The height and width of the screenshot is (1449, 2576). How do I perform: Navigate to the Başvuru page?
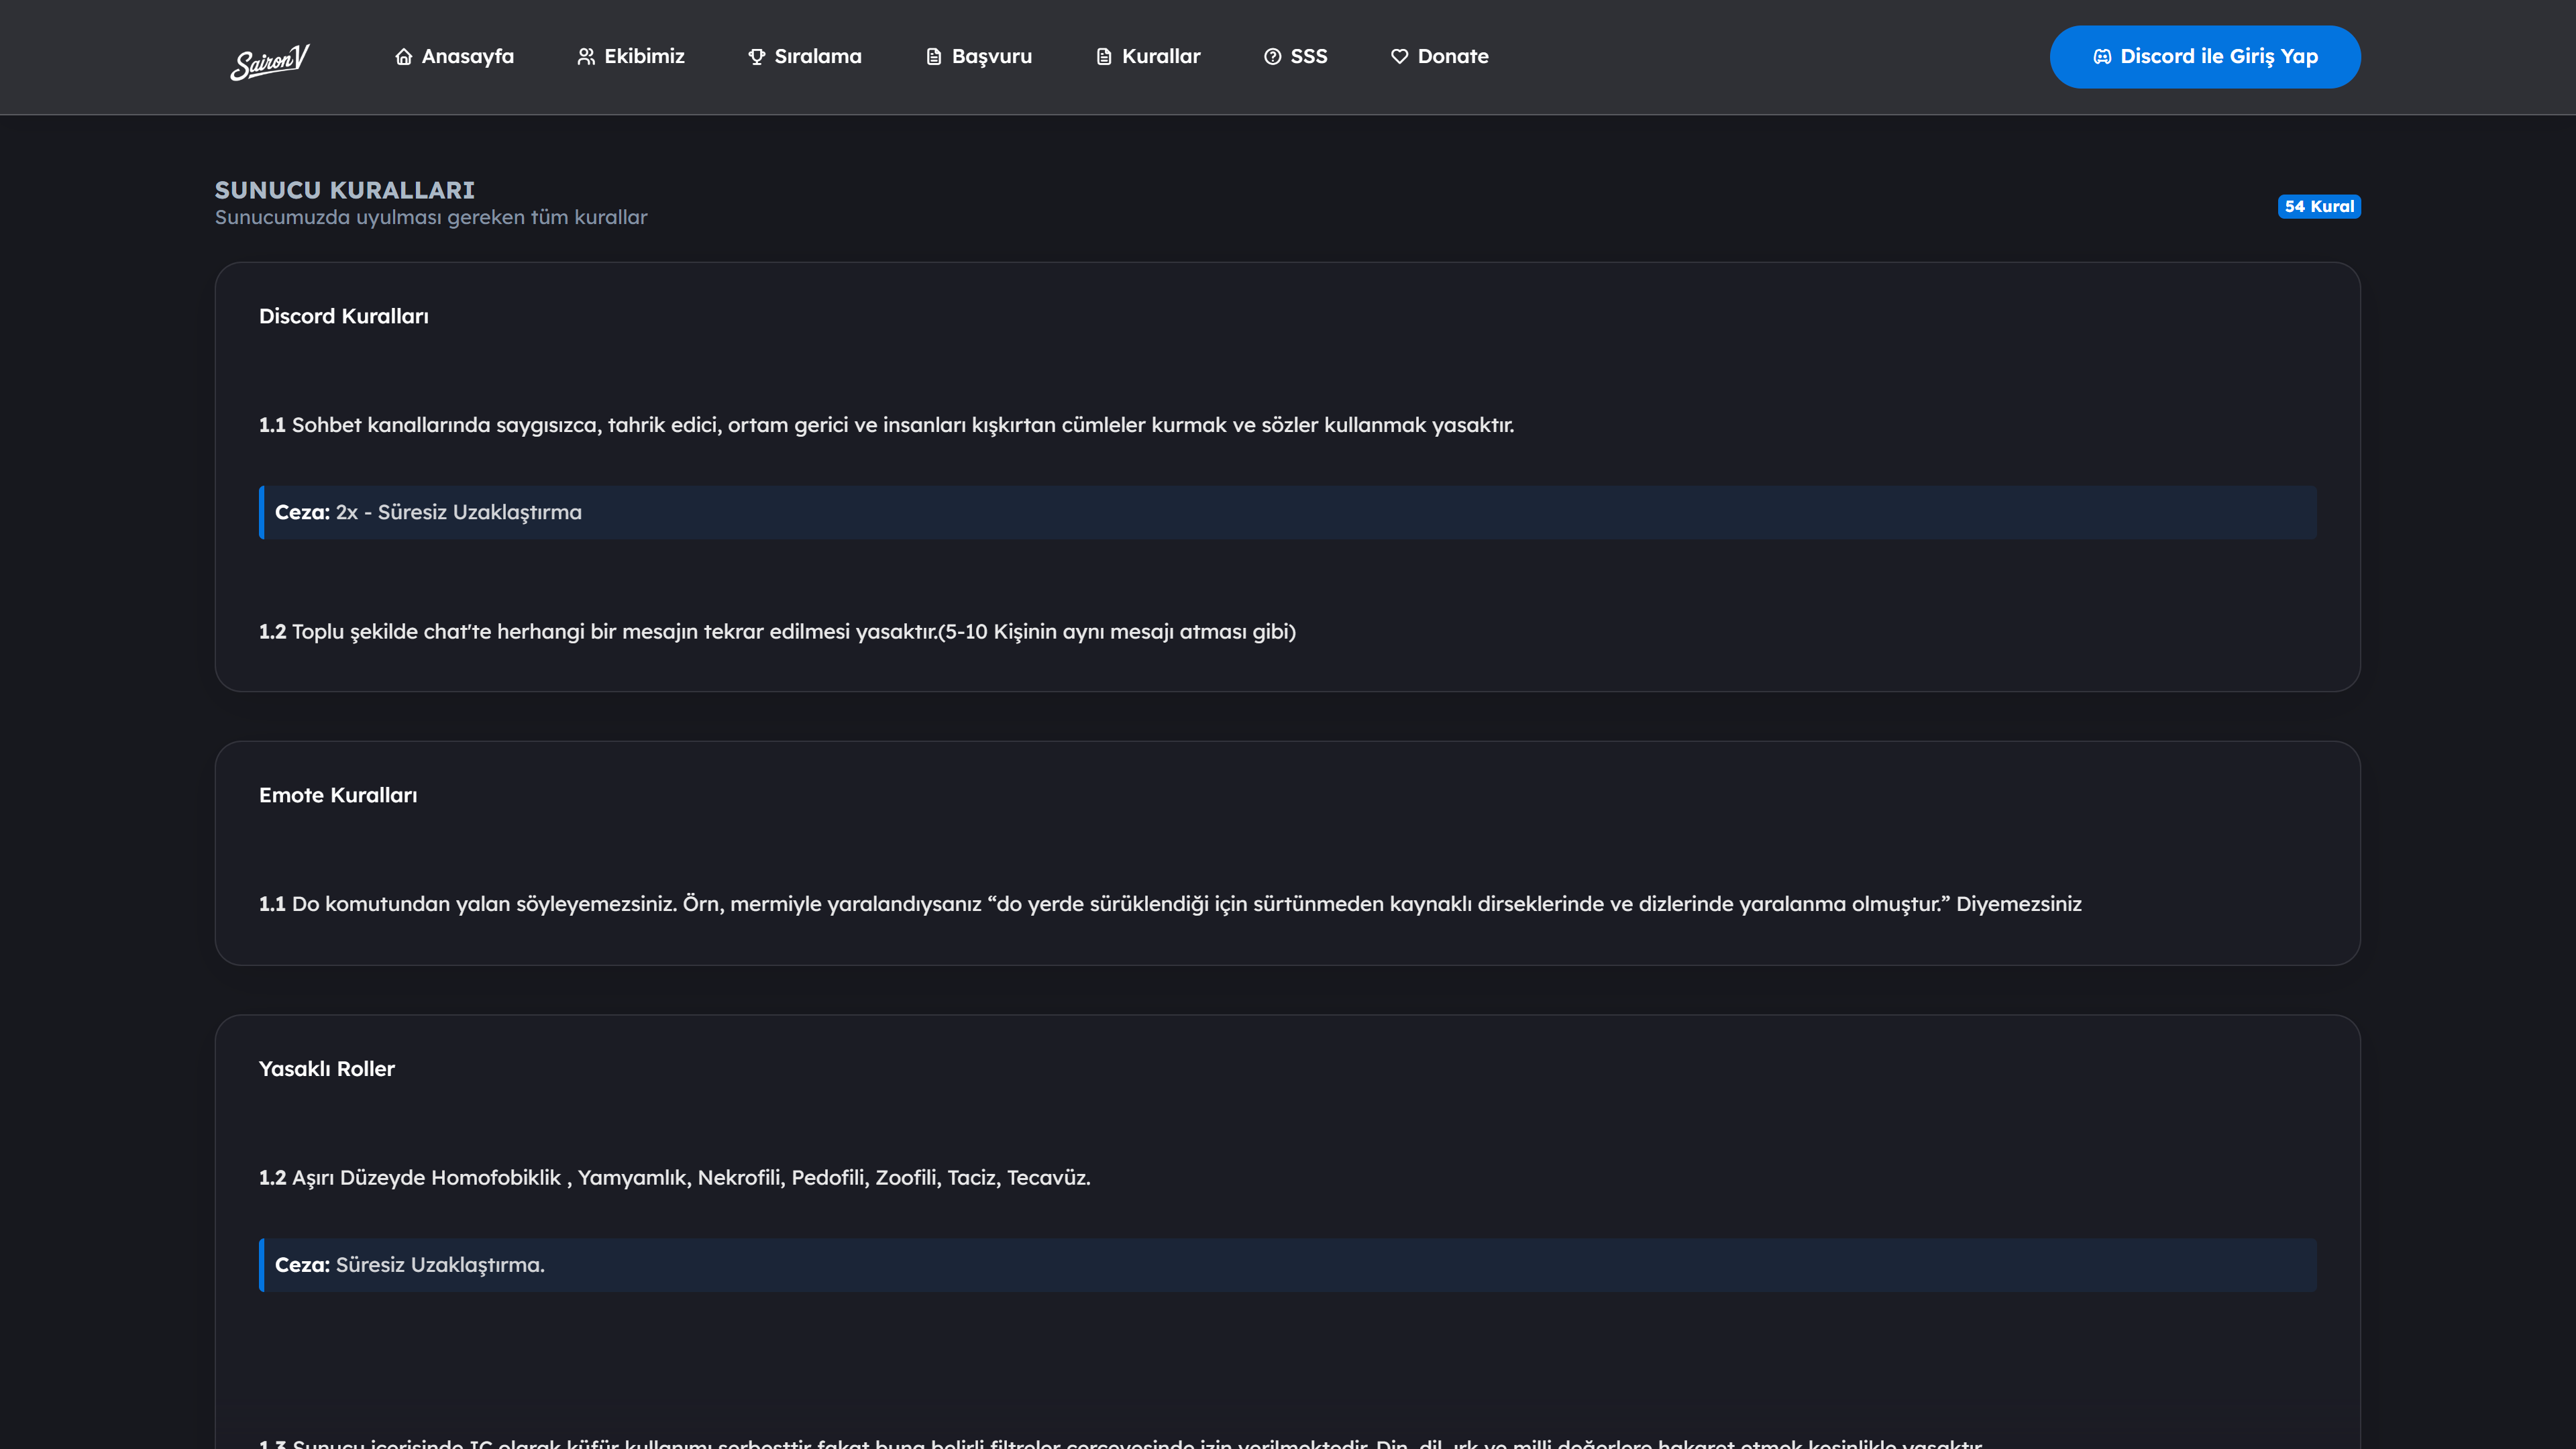(991, 57)
